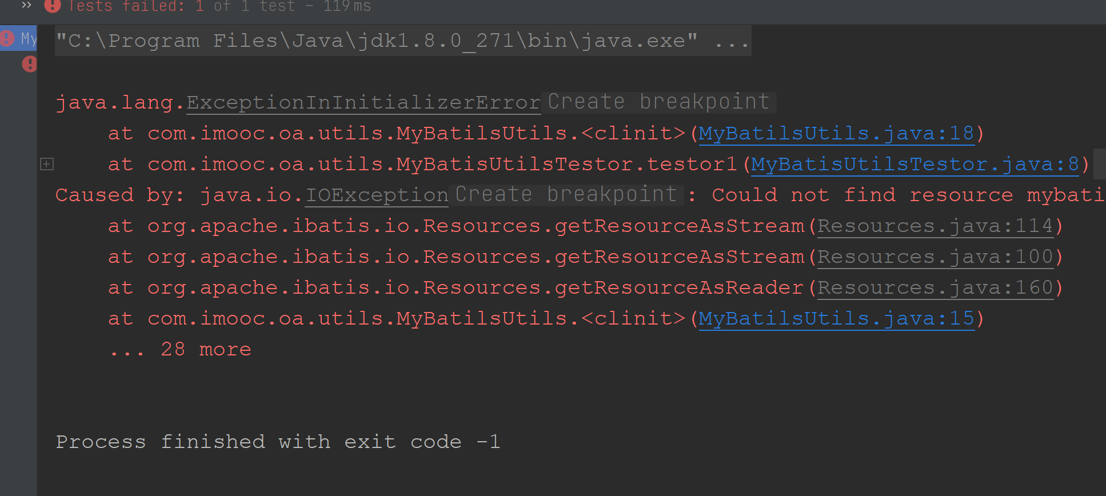Select the nested failed test error icon
Viewport: 1106px width, 496px height.
tap(29, 64)
